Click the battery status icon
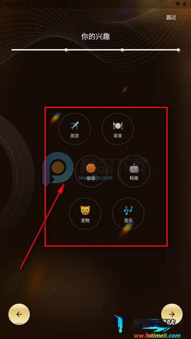191x339 pixels. tap(184, 4)
